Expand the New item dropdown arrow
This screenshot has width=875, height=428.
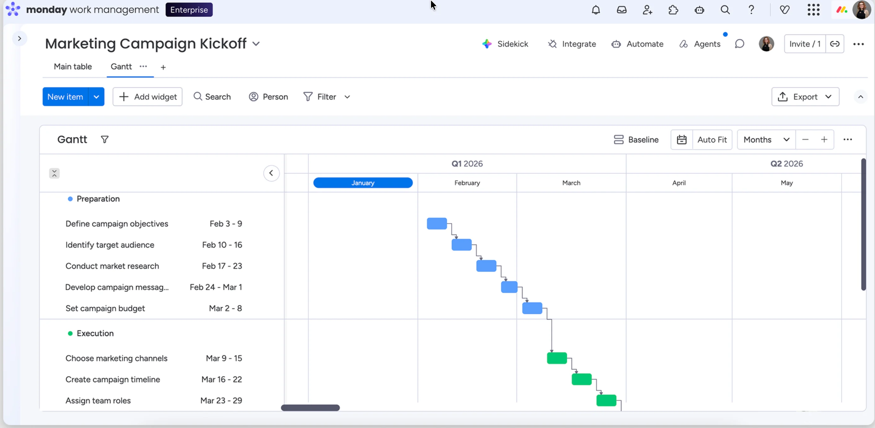97,97
